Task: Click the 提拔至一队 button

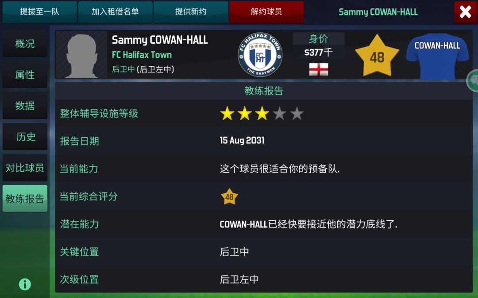Action: [40, 12]
